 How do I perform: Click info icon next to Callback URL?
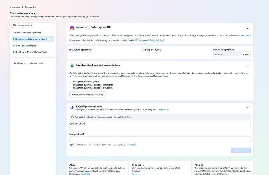point(85,124)
